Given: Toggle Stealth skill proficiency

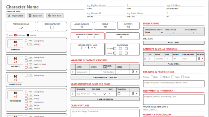Looking at the screenshot, I should pos(26,67).
